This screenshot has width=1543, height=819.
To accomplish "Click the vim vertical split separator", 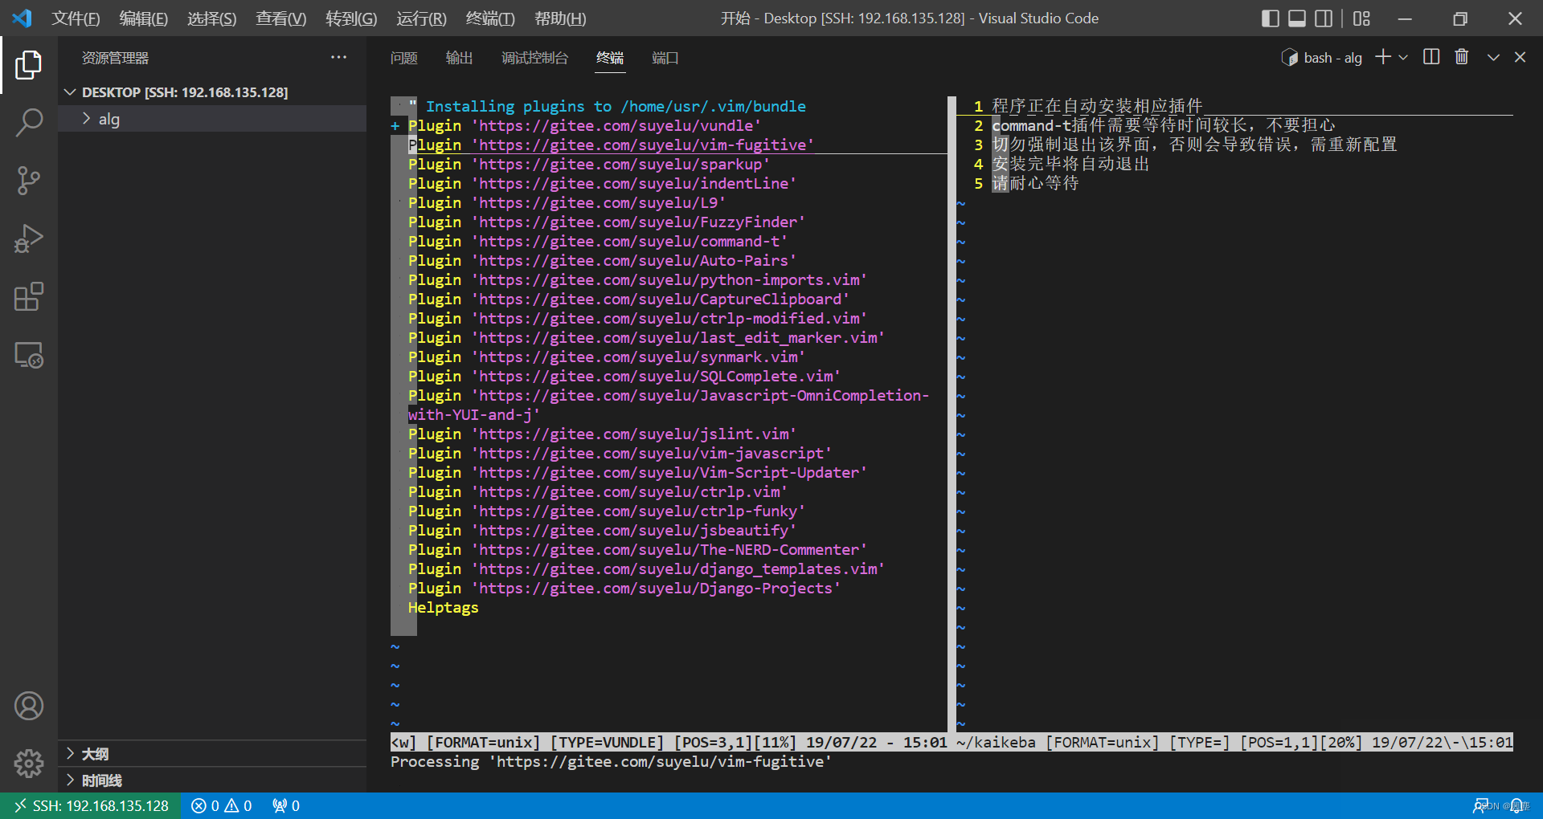I will coord(952,414).
